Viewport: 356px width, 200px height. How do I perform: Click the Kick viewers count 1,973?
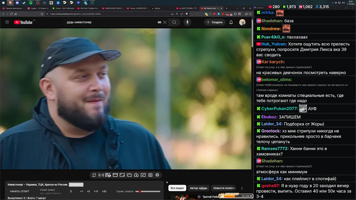click(x=289, y=7)
